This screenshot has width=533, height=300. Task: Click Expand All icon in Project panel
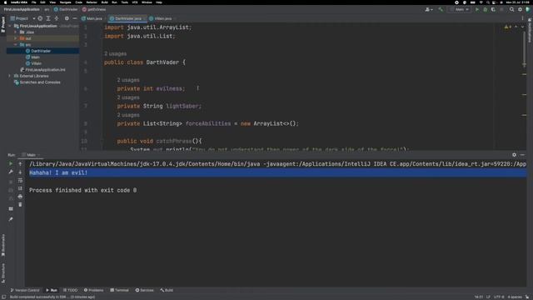[x=48, y=18]
